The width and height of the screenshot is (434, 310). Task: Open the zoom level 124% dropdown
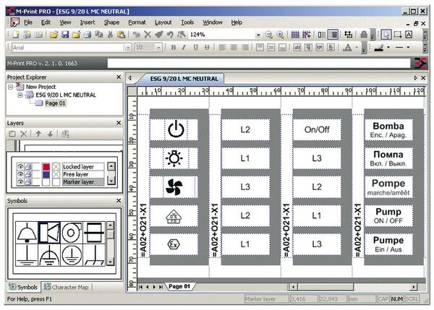(258, 35)
